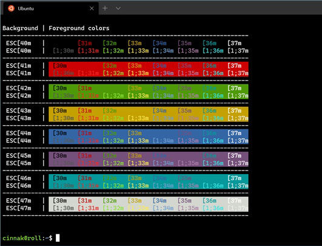Viewport: 322px width, 246px height.
Task: Click [31m on the black background row
Action: (x=85, y=44)
